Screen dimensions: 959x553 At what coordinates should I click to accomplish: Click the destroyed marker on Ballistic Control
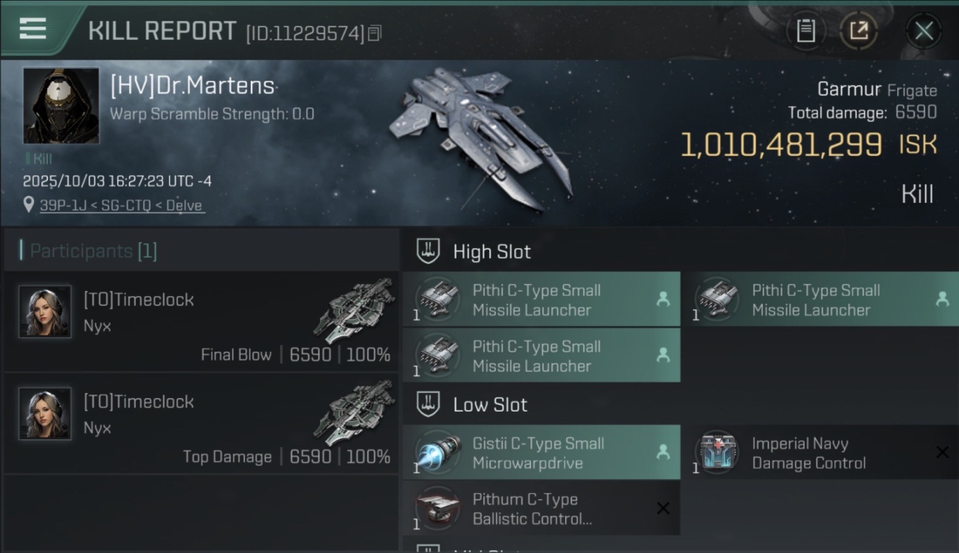[x=663, y=508]
